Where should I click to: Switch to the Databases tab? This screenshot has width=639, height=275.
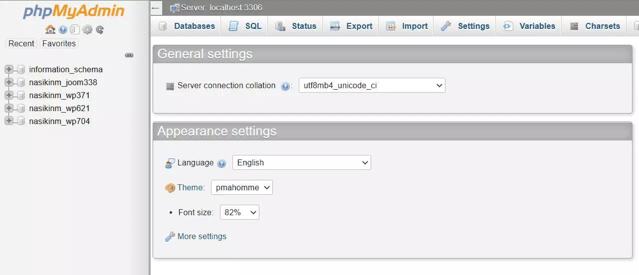point(186,26)
